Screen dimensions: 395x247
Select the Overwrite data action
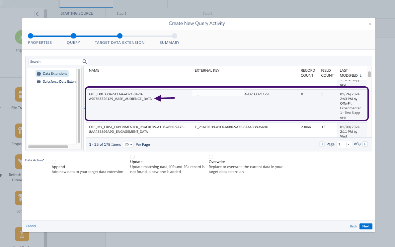pos(211,157)
